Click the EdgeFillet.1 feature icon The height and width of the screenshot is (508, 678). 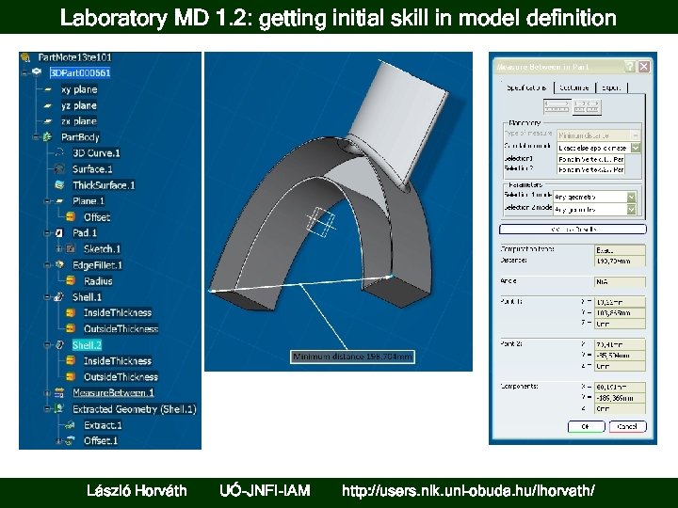59,264
